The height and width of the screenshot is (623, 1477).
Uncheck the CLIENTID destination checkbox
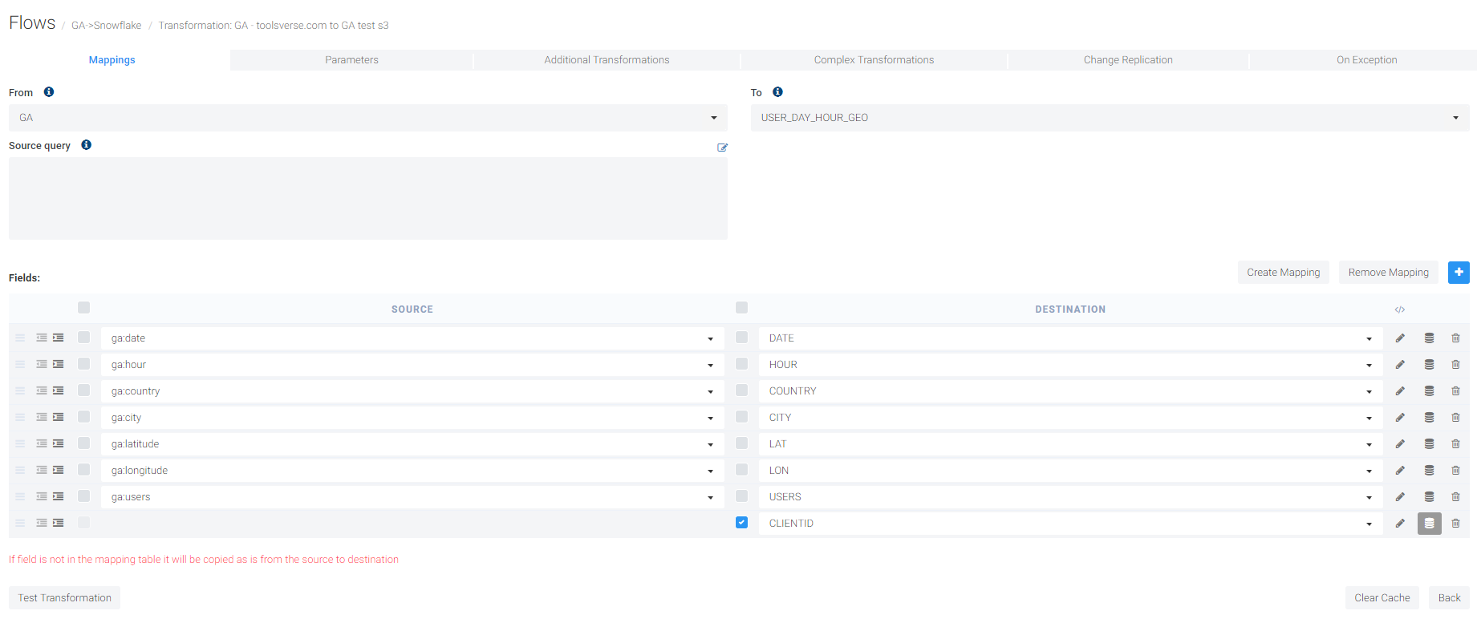click(x=741, y=523)
